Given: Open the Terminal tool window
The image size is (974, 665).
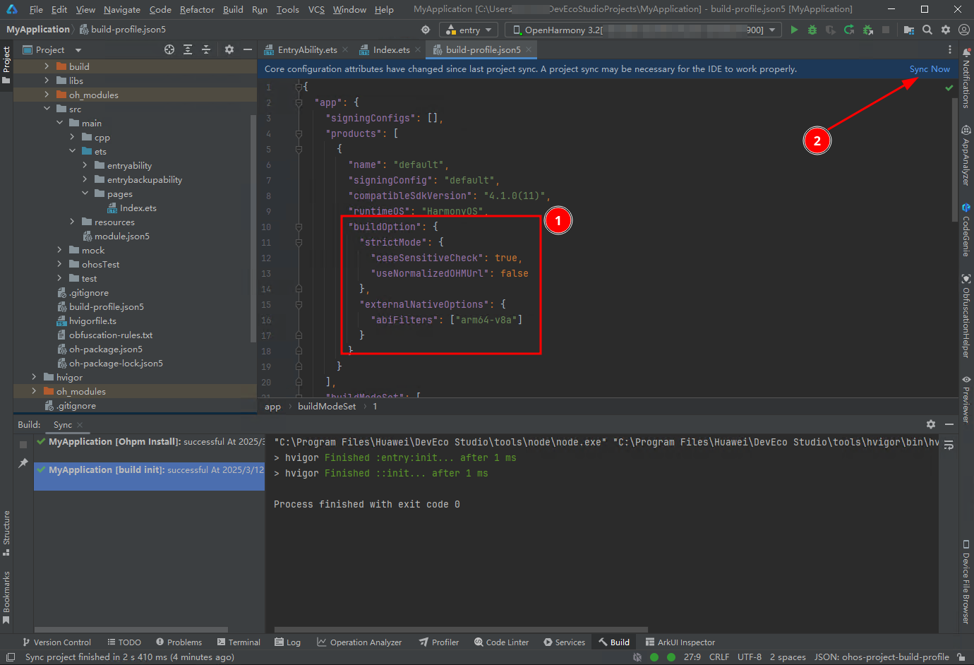Looking at the screenshot, I should (239, 642).
